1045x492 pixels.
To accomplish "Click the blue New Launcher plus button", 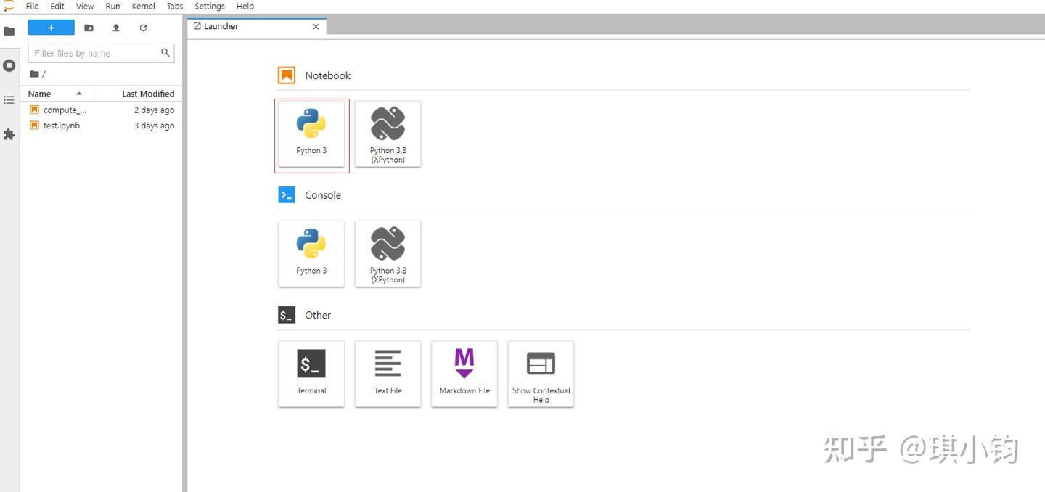I will [x=51, y=28].
